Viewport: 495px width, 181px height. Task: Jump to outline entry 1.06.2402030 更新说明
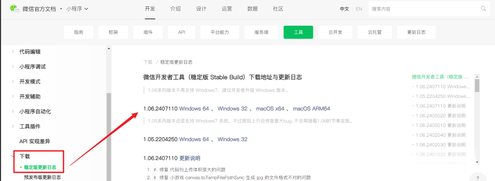click(441, 145)
